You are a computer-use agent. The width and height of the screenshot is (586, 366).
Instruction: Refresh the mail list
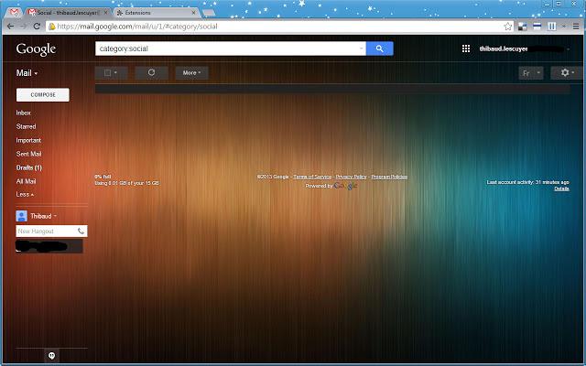(x=151, y=72)
